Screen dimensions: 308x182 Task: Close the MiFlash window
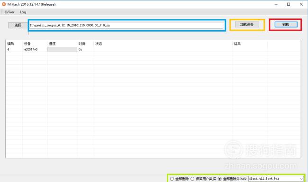click(301, 4)
